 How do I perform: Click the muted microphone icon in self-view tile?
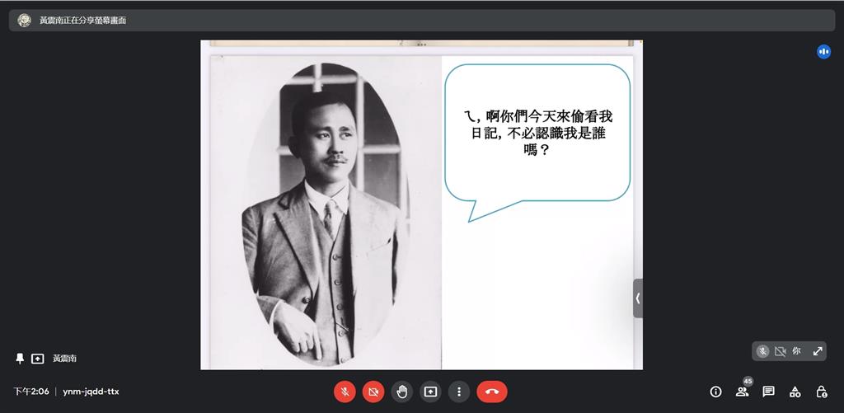(x=762, y=352)
